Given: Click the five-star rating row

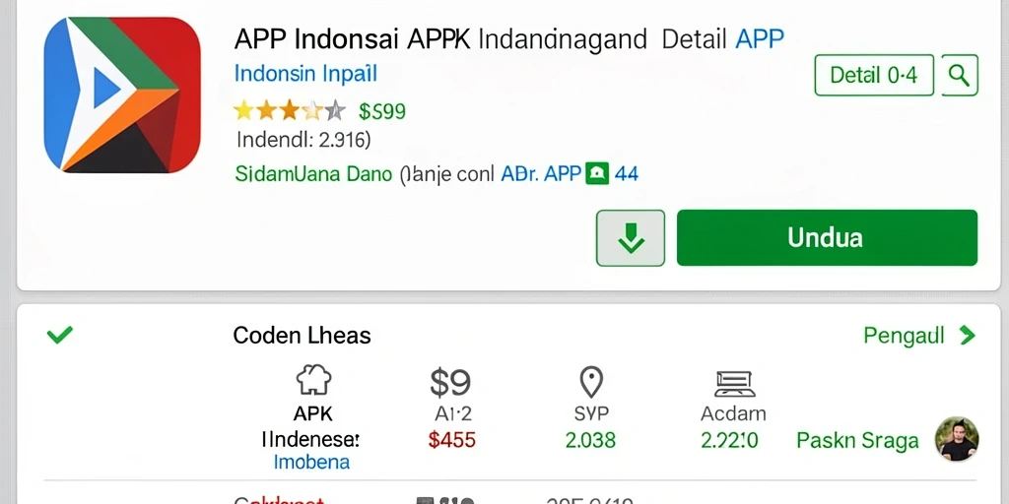Looking at the screenshot, I should [x=290, y=111].
